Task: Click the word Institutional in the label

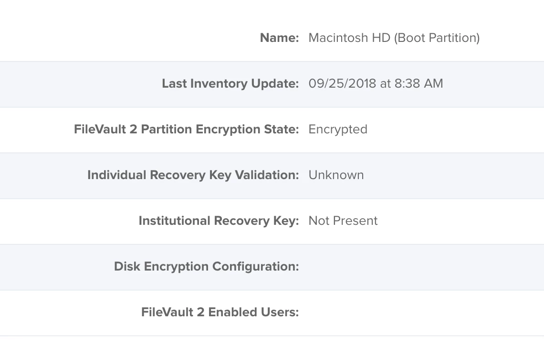Action: pyautogui.click(x=175, y=221)
